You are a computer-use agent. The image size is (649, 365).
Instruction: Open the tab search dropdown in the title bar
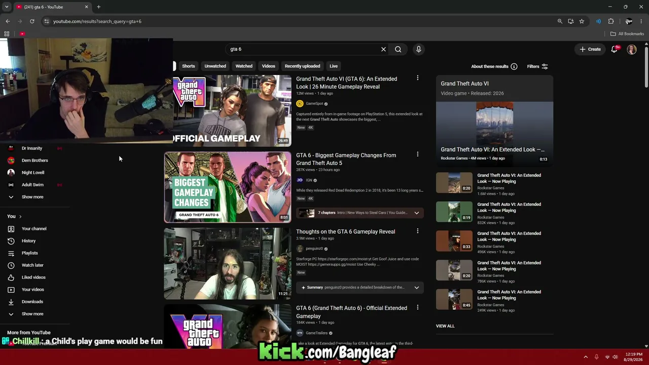click(7, 7)
